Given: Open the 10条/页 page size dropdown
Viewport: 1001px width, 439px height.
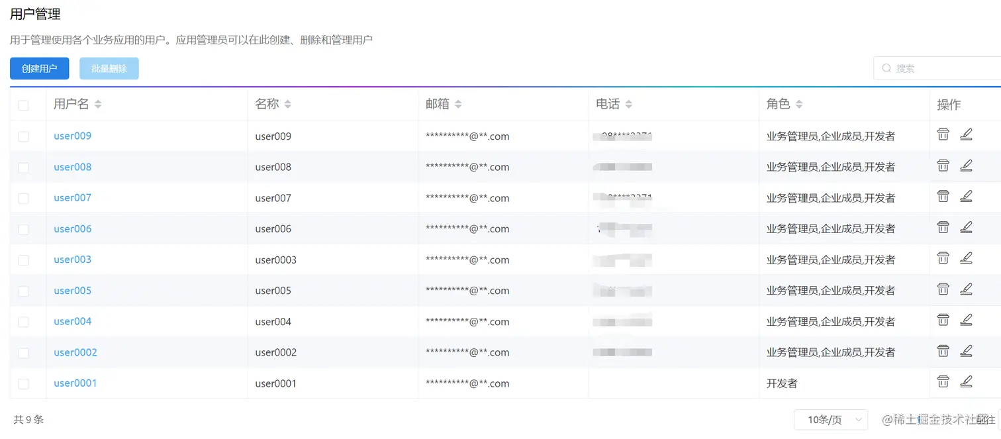Looking at the screenshot, I should (831, 420).
